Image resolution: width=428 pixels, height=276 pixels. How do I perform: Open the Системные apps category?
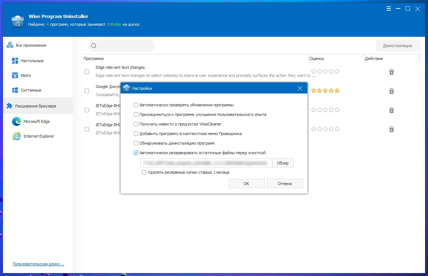[31, 90]
